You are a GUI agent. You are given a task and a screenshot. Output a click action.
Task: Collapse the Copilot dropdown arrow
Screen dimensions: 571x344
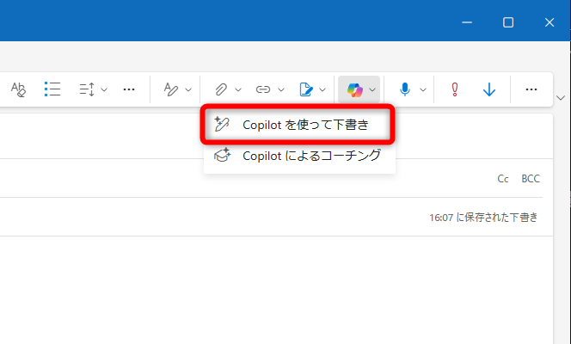372,89
